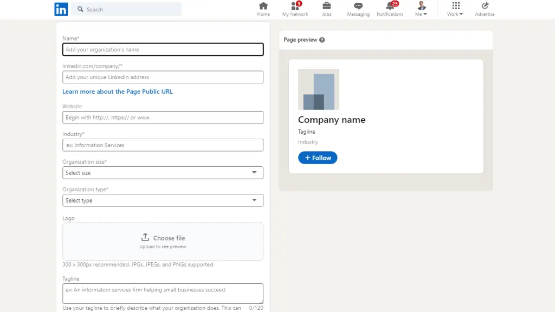Click the Jobs menu label
Image resolution: width=555 pixels, height=312 pixels.
tap(327, 14)
